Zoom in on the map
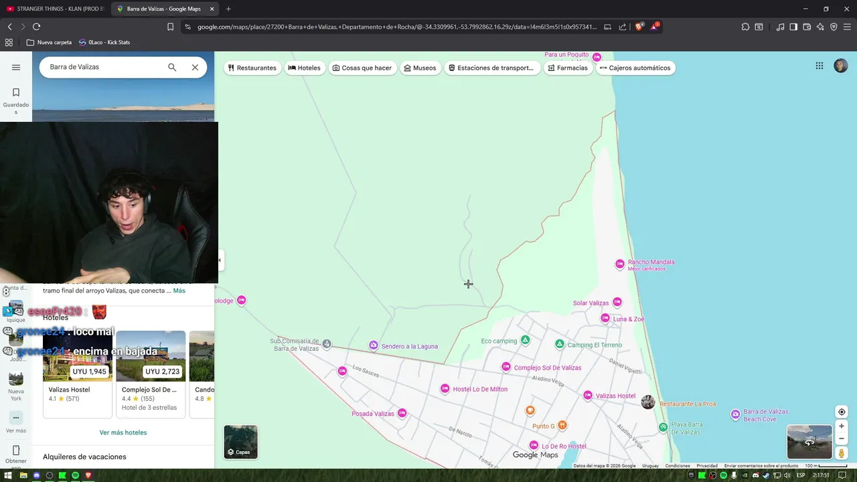Image resolution: width=857 pixels, height=482 pixels. click(x=842, y=426)
